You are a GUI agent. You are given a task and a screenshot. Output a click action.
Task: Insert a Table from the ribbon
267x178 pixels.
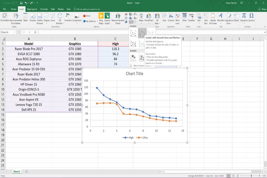click(x=25, y=17)
